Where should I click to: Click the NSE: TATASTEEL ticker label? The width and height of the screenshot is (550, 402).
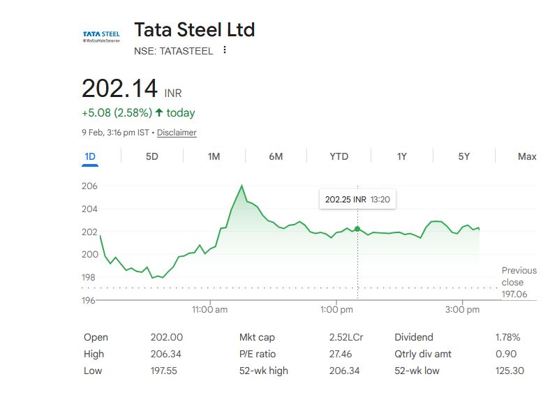click(x=174, y=50)
